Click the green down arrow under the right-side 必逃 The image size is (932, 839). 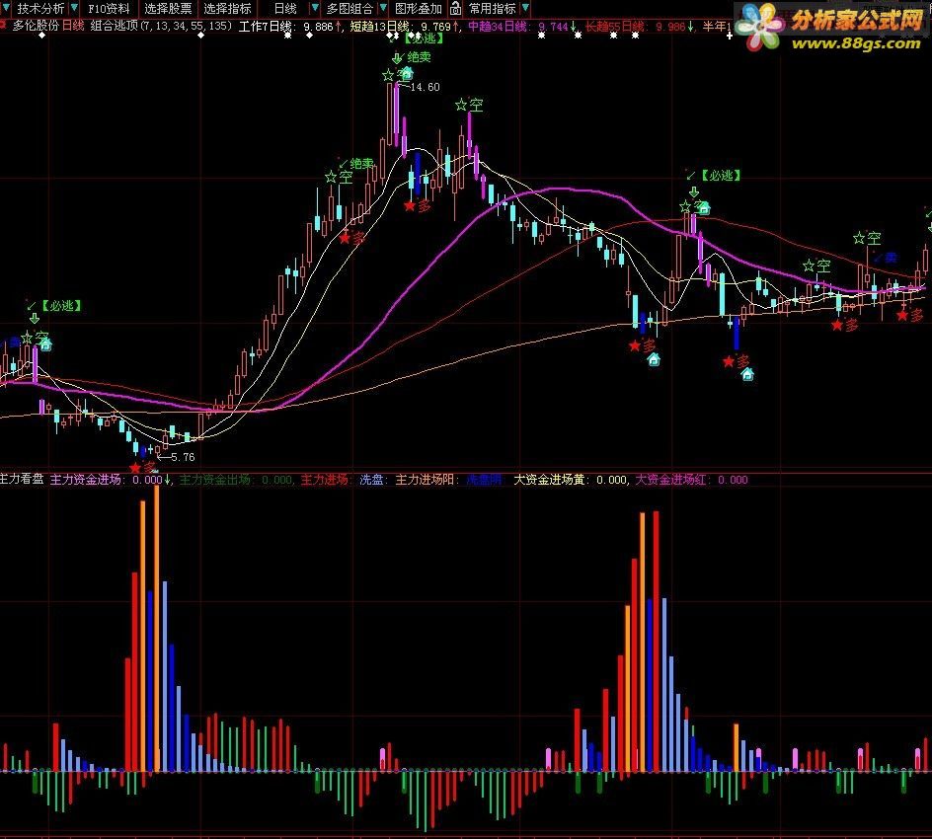[694, 191]
